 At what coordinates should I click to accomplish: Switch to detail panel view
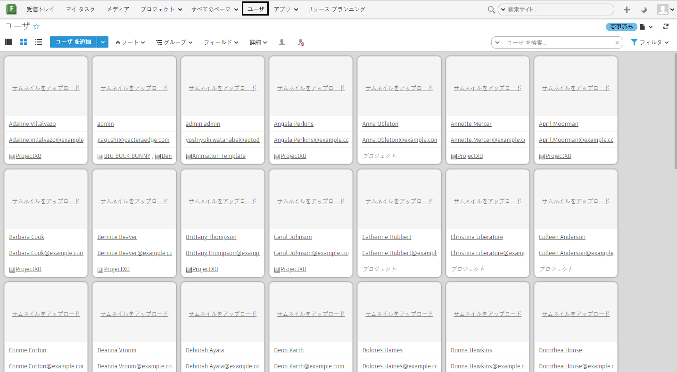pyautogui.click(x=8, y=42)
